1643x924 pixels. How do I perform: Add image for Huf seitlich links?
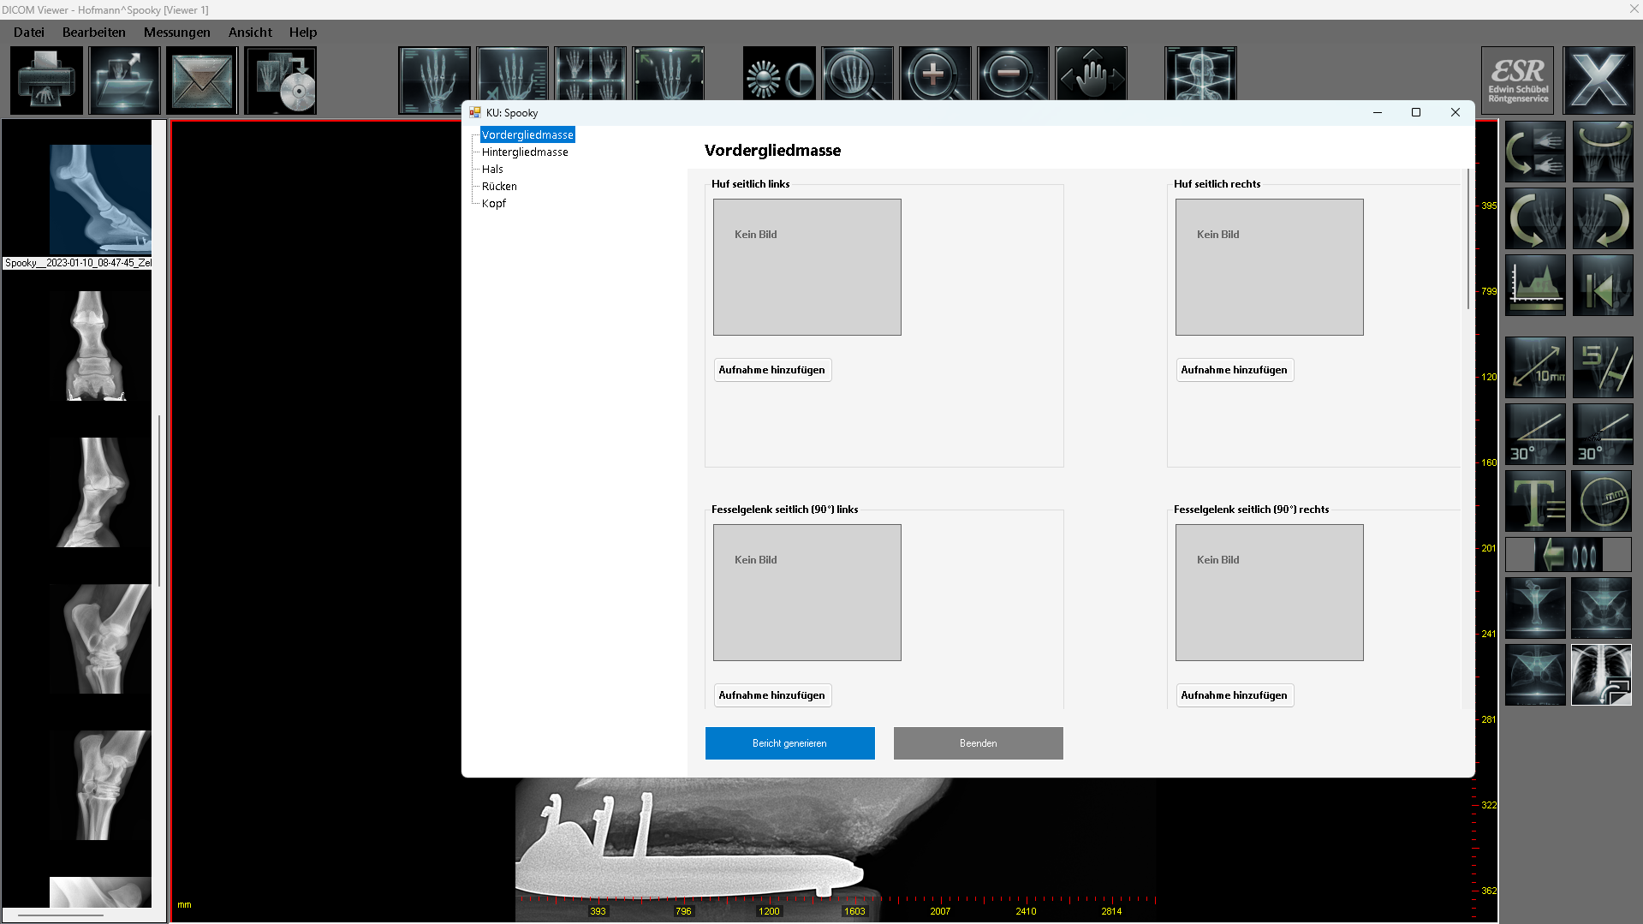(772, 370)
